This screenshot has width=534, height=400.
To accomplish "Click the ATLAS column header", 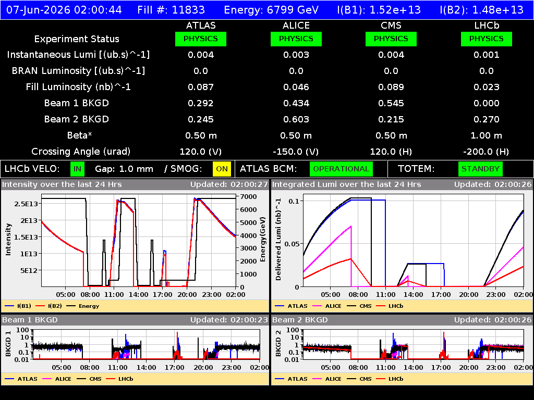I will [201, 26].
